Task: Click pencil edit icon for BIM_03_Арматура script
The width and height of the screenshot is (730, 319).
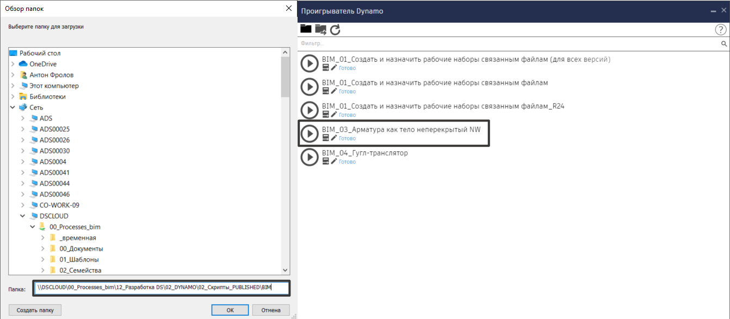Action: tap(334, 138)
